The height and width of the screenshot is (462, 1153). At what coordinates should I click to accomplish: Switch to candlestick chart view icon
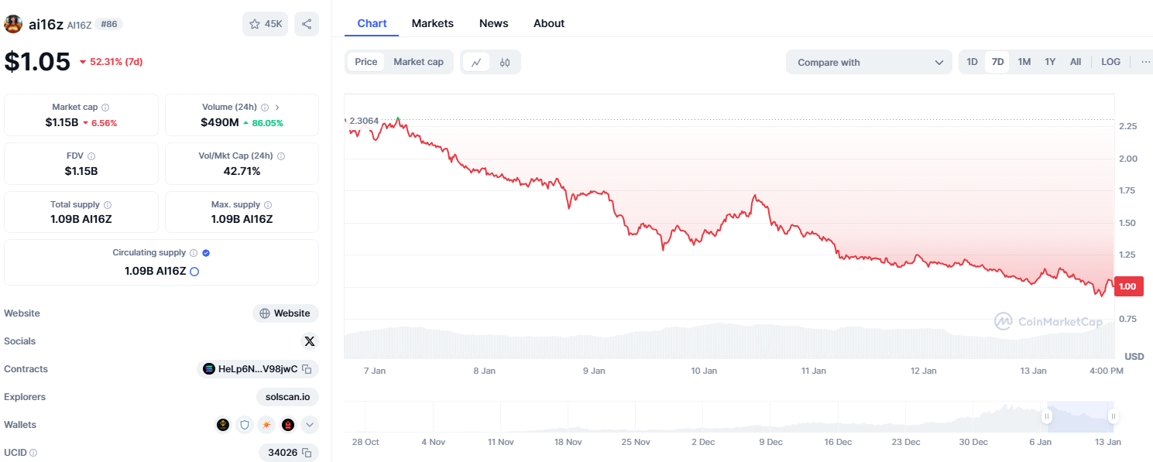pos(505,63)
